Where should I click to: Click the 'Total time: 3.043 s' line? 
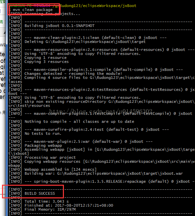coord(39,202)
